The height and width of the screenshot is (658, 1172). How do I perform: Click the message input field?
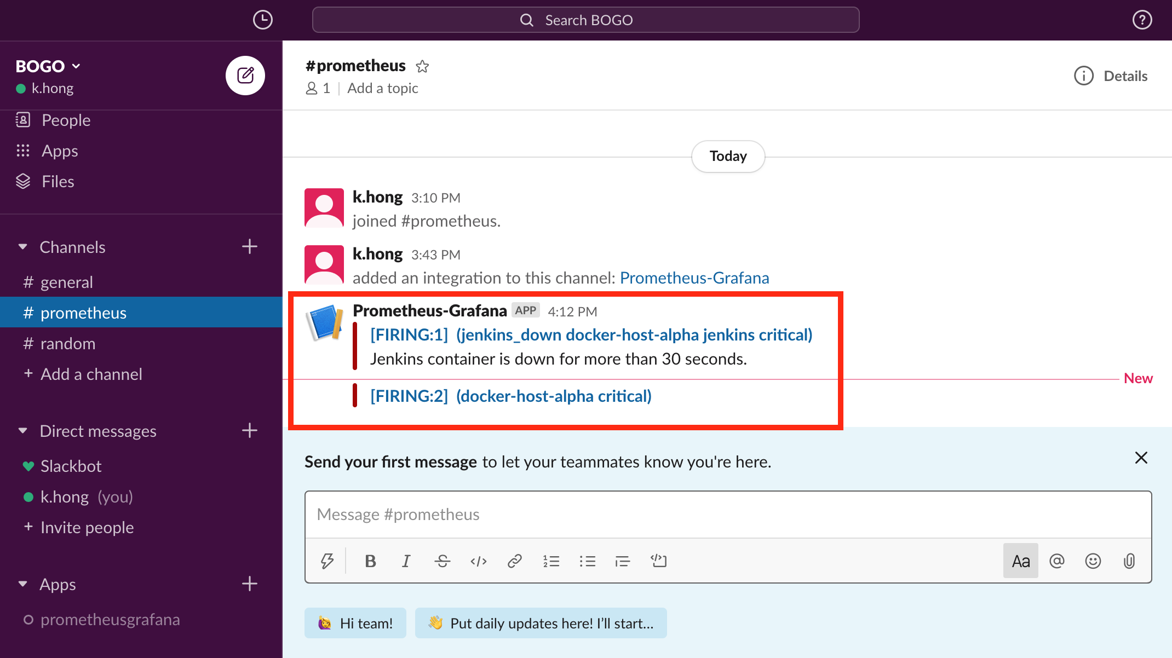[728, 513]
